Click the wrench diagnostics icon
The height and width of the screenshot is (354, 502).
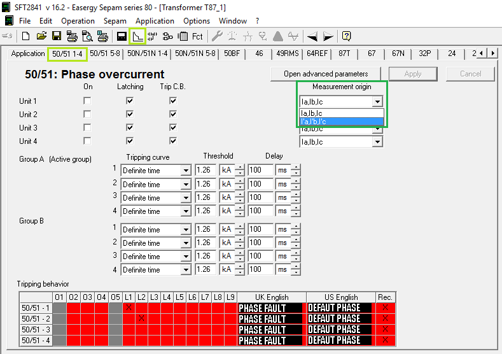tap(217, 36)
